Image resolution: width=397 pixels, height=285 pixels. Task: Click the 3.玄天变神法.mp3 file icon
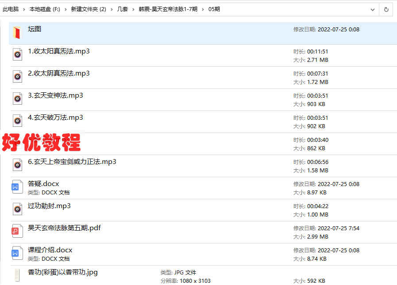tap(17, 99)
